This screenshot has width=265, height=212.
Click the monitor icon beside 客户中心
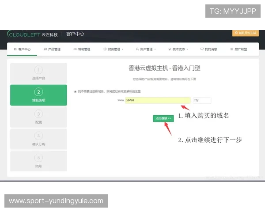(x=15, y=49)
